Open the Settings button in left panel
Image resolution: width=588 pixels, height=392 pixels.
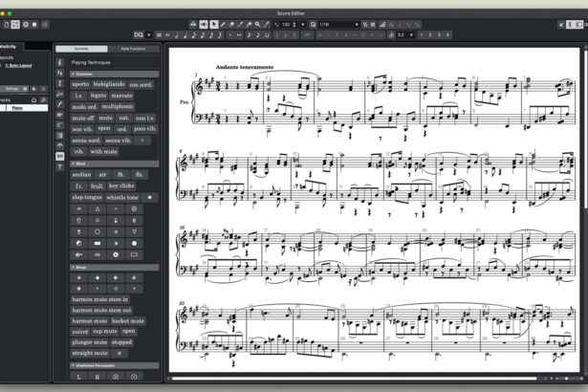click(x=14, y=89)
